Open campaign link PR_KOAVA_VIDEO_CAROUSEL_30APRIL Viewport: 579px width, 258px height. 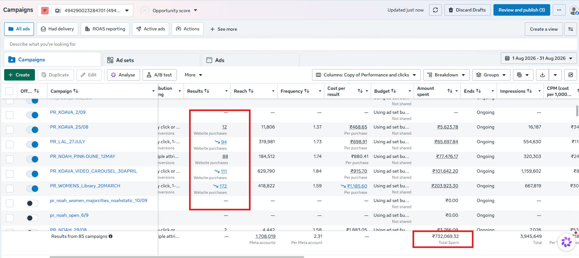point(93,171)
